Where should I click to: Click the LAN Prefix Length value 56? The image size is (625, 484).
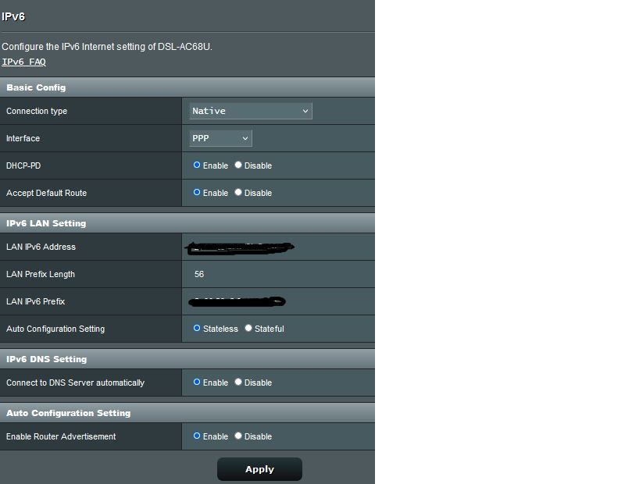pyautogui.click(x=199, y=275)
